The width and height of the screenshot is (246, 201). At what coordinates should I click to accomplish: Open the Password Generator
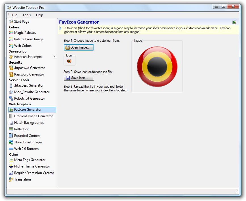coord(29,74)
